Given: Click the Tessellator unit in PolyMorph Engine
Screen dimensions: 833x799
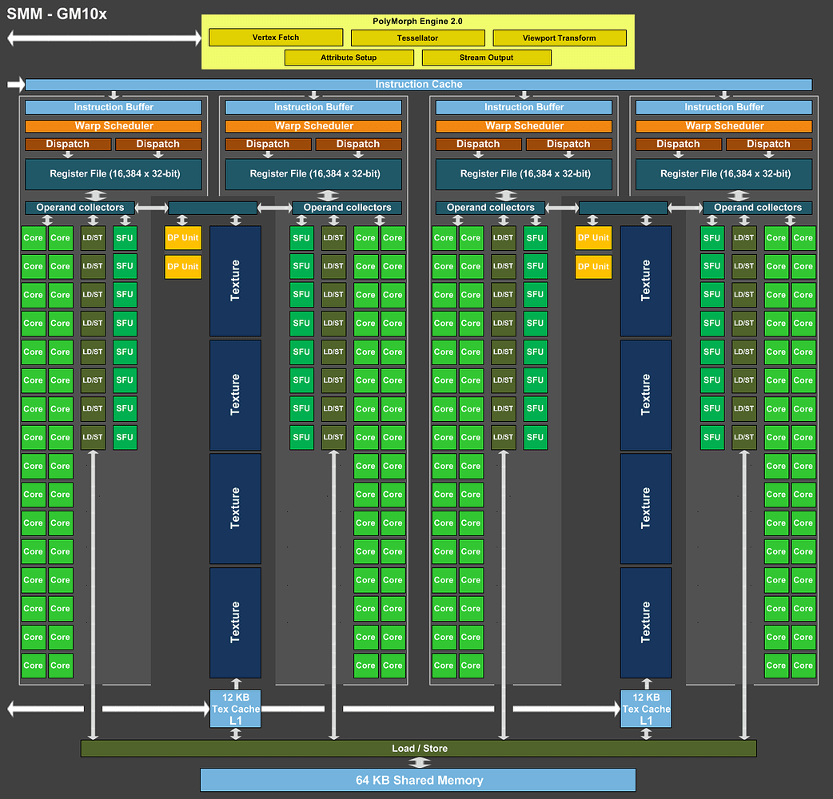Looking at the screenshot, I should (x=417, y=37).
